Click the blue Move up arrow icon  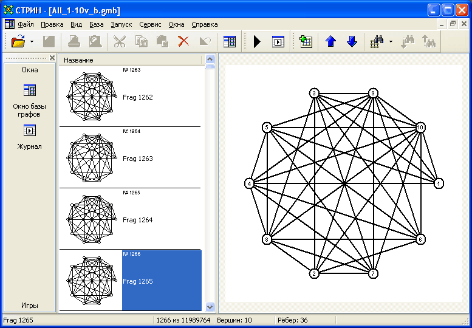pos(330,41)
